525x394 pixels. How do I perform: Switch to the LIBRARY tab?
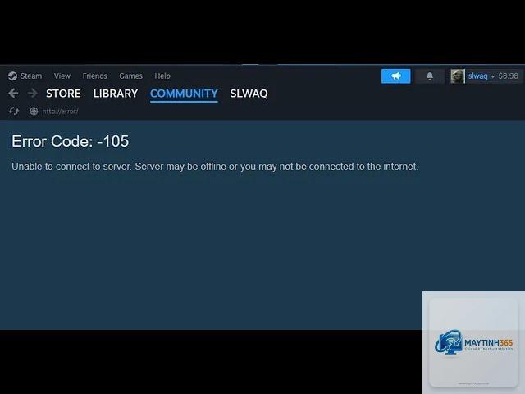(116, 94)
